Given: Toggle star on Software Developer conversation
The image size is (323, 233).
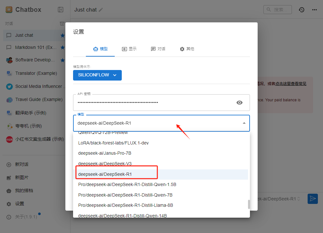Looking at the screenshot, I should pyautogui.click(x=62, y=60).
